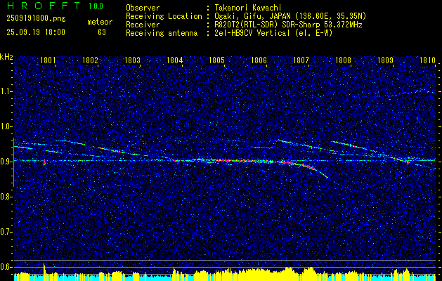Click the Receiver R820T2(RTL-SDR) line
This screenshot has height=281, width=442.
click(x=288, y=25)
